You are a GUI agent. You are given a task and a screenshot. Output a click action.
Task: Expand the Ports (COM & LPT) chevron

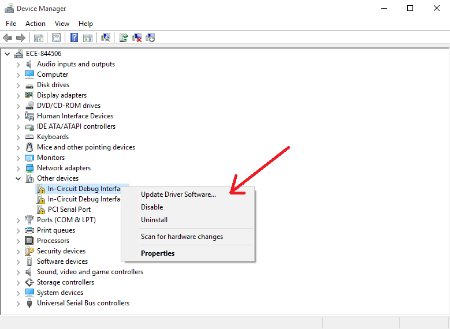18,220
